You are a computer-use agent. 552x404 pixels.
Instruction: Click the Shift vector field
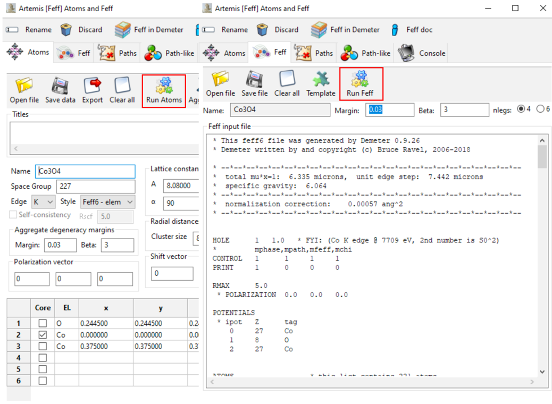coord(172,273)
